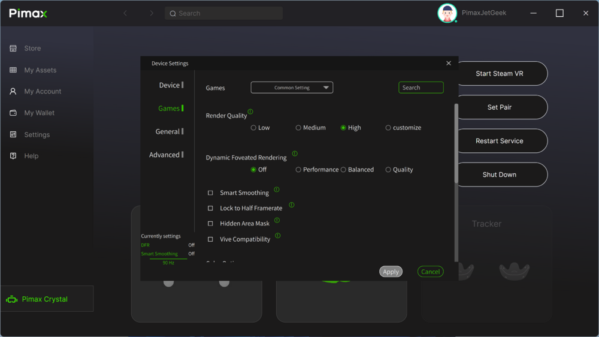
Task: Click the top Search bar
Action: tap(224, 13)
